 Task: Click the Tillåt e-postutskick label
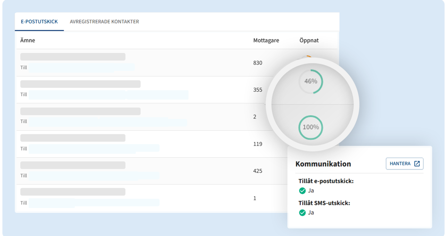tap(326, 181)
